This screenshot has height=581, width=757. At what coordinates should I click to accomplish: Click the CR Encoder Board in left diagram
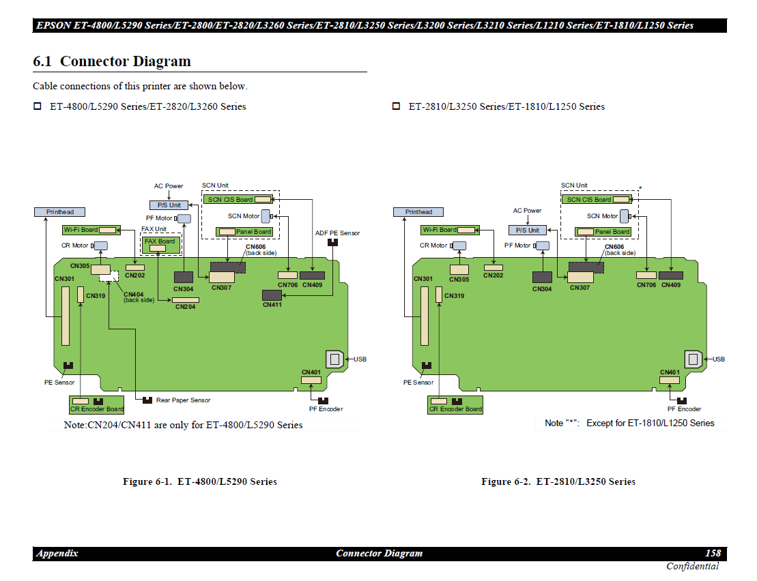click(96, 405)
